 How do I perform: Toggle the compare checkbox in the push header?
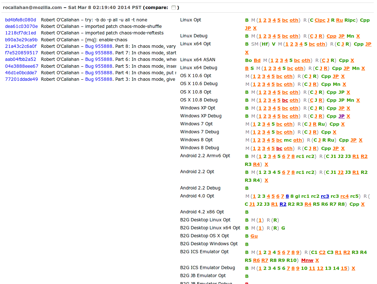(x=174, y=8)
